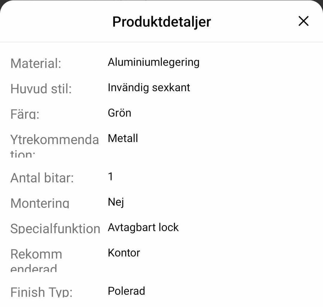This screenshot has width=323, height=307.
Task: Click the Avtagbart lock value
Action: [x=143, y=227]
